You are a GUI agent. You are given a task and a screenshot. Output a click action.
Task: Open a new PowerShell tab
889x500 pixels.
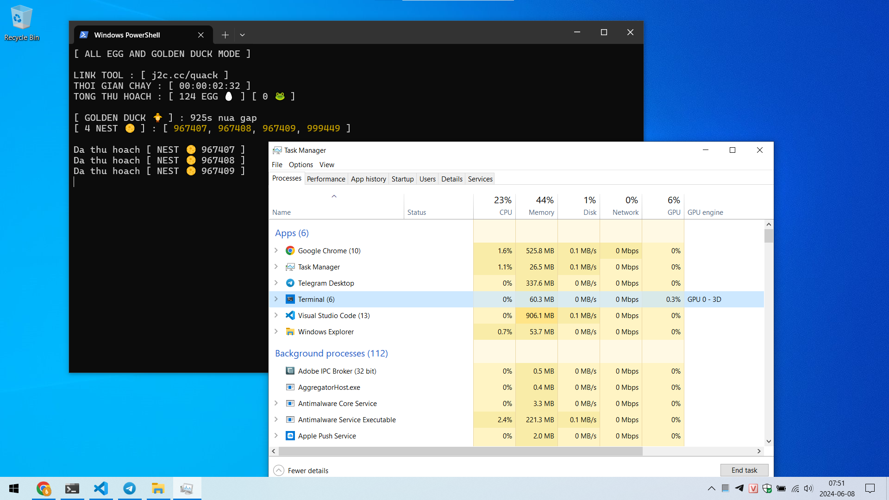[225, 35]
